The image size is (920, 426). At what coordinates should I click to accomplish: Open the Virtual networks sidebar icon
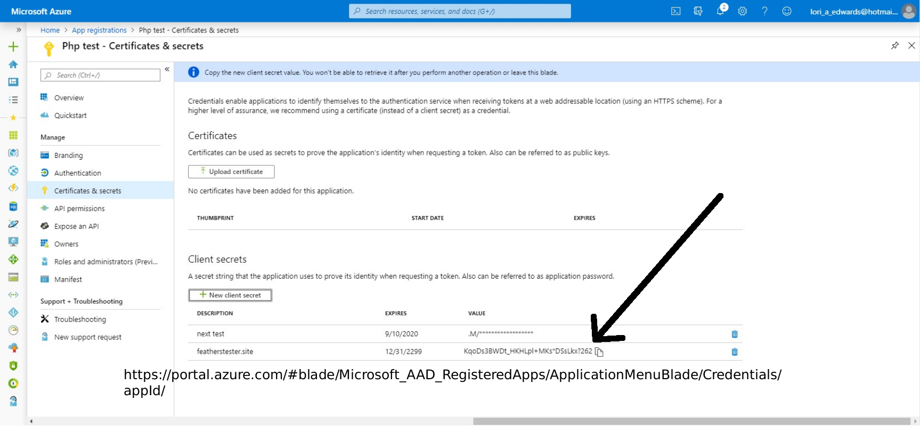(x=13, y=295)
